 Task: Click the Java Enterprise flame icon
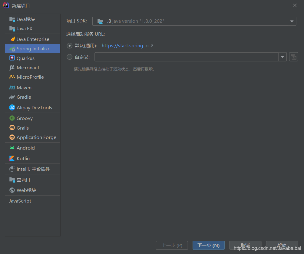(12, 39)
